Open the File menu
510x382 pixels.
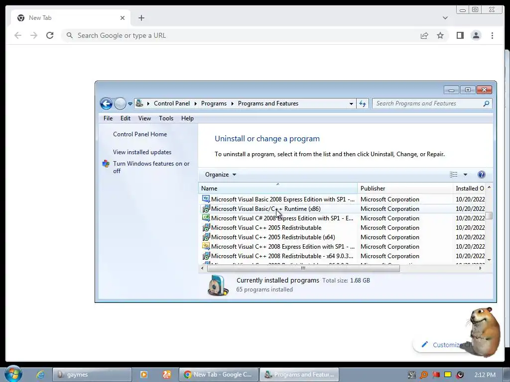(108, 118)
